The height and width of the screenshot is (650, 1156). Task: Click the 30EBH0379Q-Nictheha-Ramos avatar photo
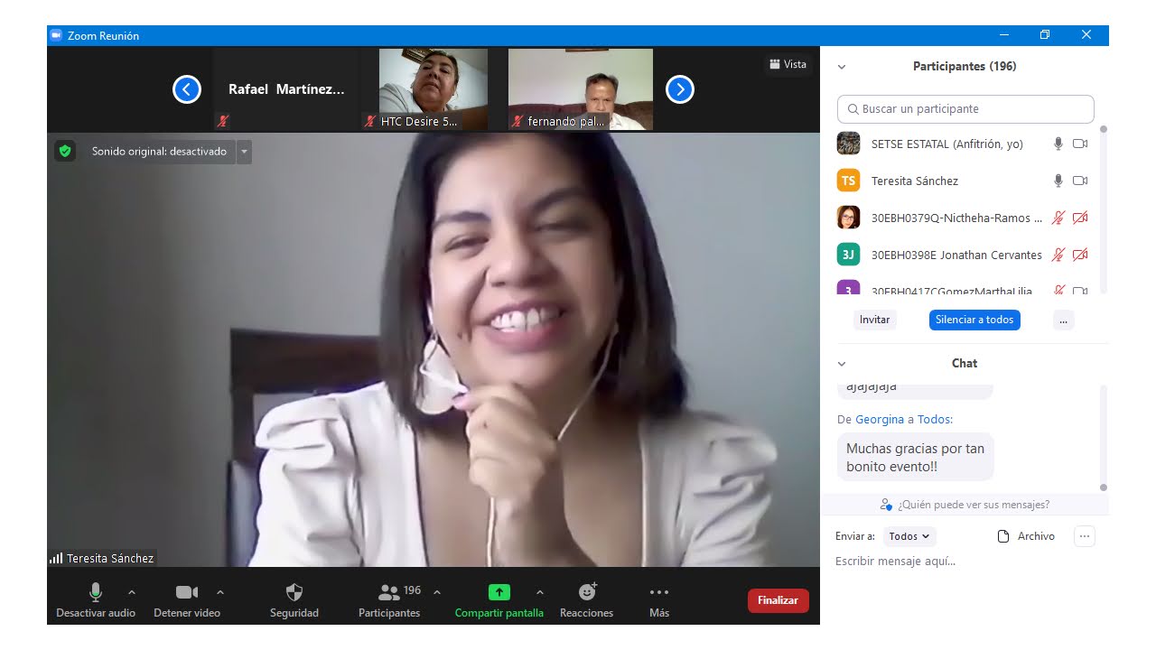848,218
